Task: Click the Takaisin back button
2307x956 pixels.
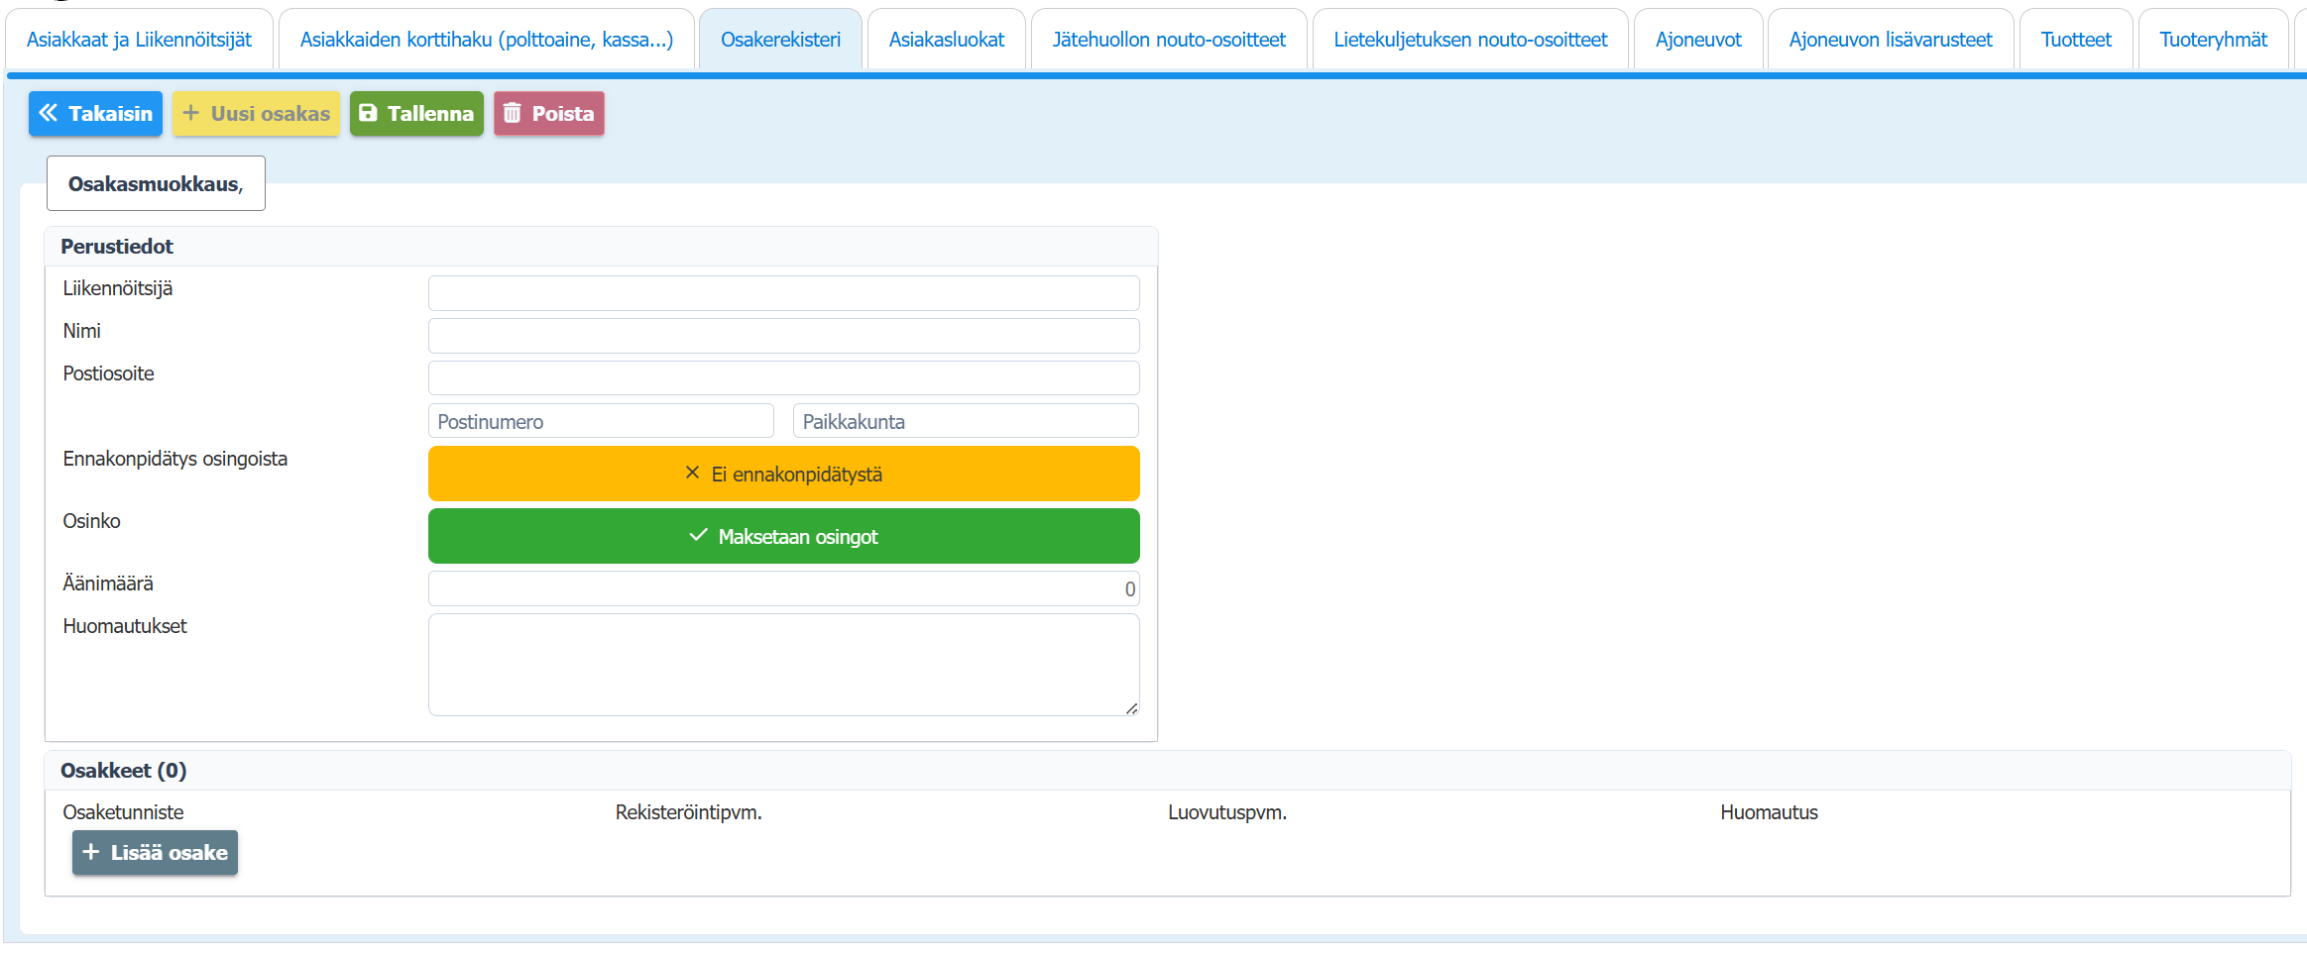Action: click(95, 114)
